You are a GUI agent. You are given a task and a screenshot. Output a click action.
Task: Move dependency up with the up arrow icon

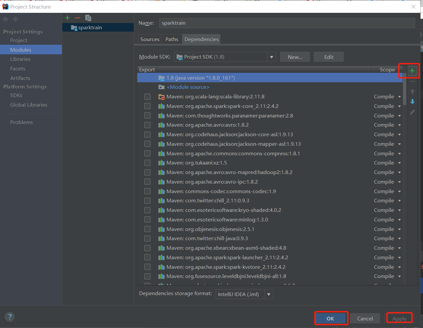(411, 91)
